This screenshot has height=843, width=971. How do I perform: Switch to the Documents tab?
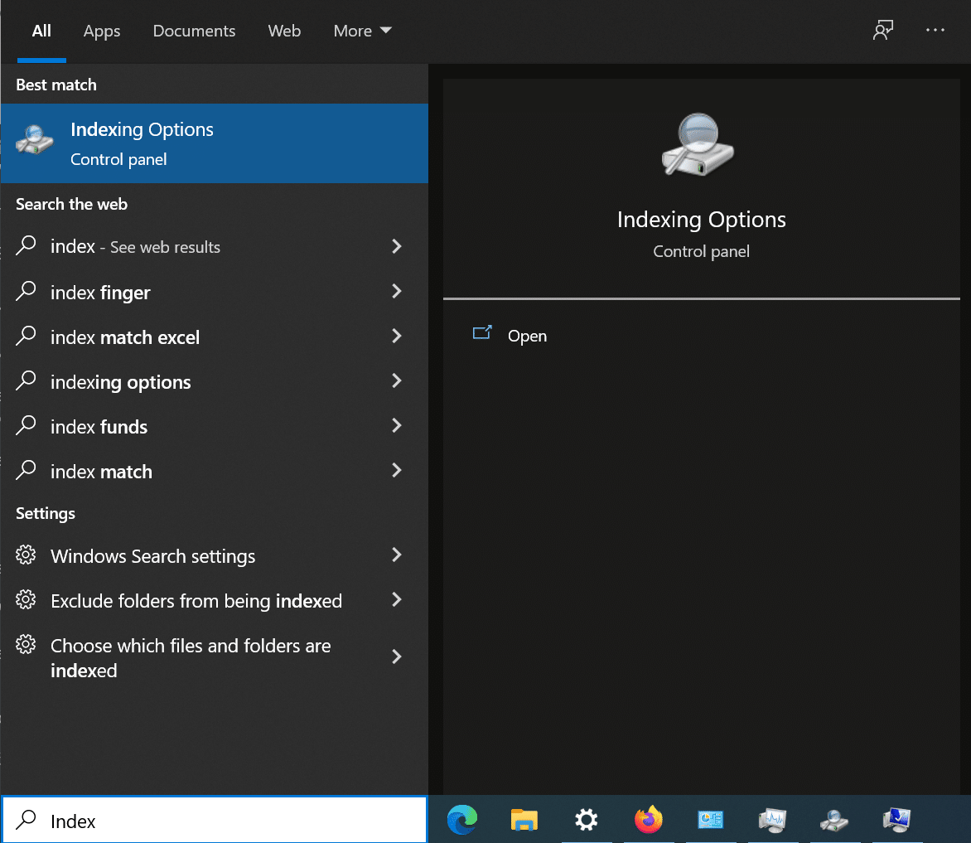[x=194, y=31]
